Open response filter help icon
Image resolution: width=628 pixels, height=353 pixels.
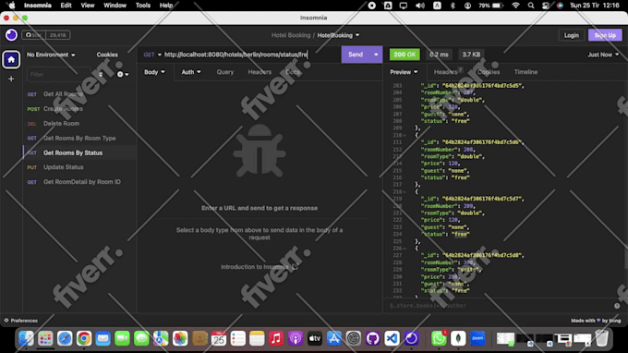coord(617,306)
